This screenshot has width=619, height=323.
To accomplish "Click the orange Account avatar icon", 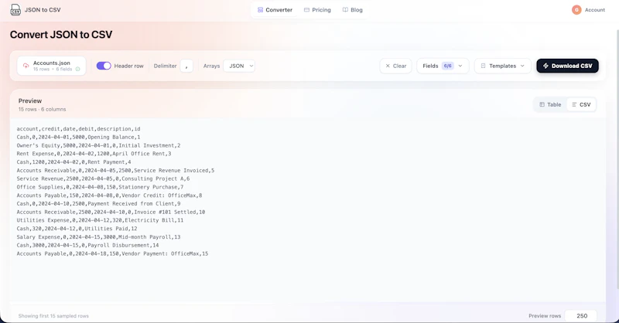I will coord(576,10).
